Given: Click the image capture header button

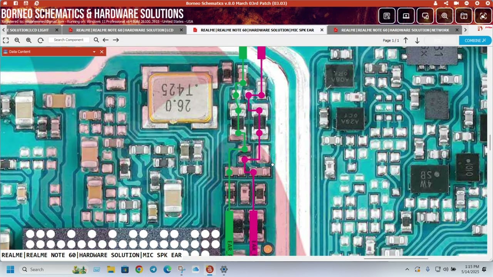Looking at the screenshot, I should coord(483,16).
